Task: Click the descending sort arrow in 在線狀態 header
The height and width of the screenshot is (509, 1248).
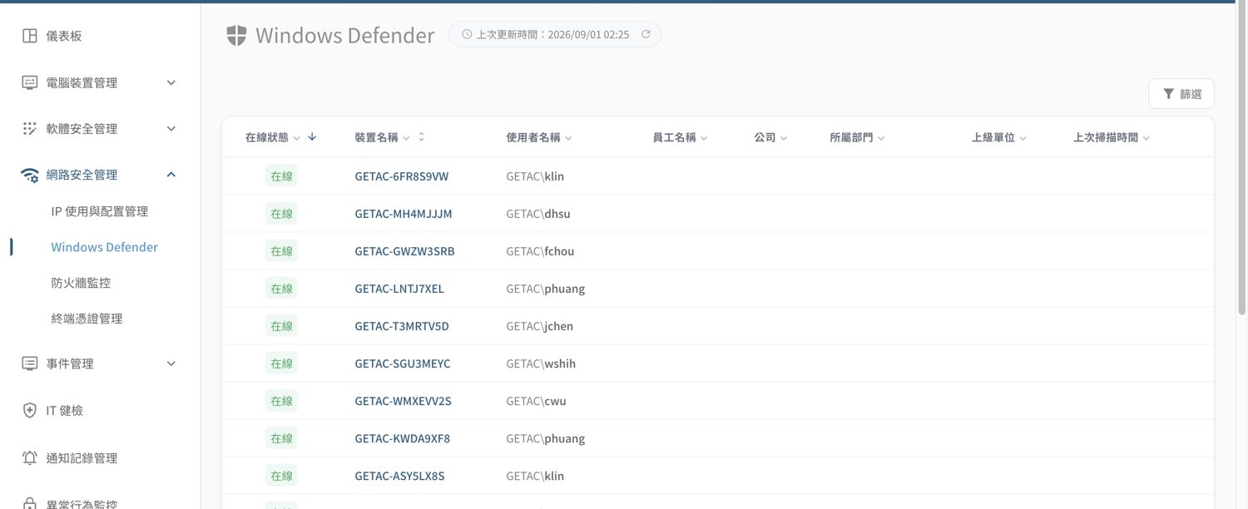Action: [x=312, y=136]
